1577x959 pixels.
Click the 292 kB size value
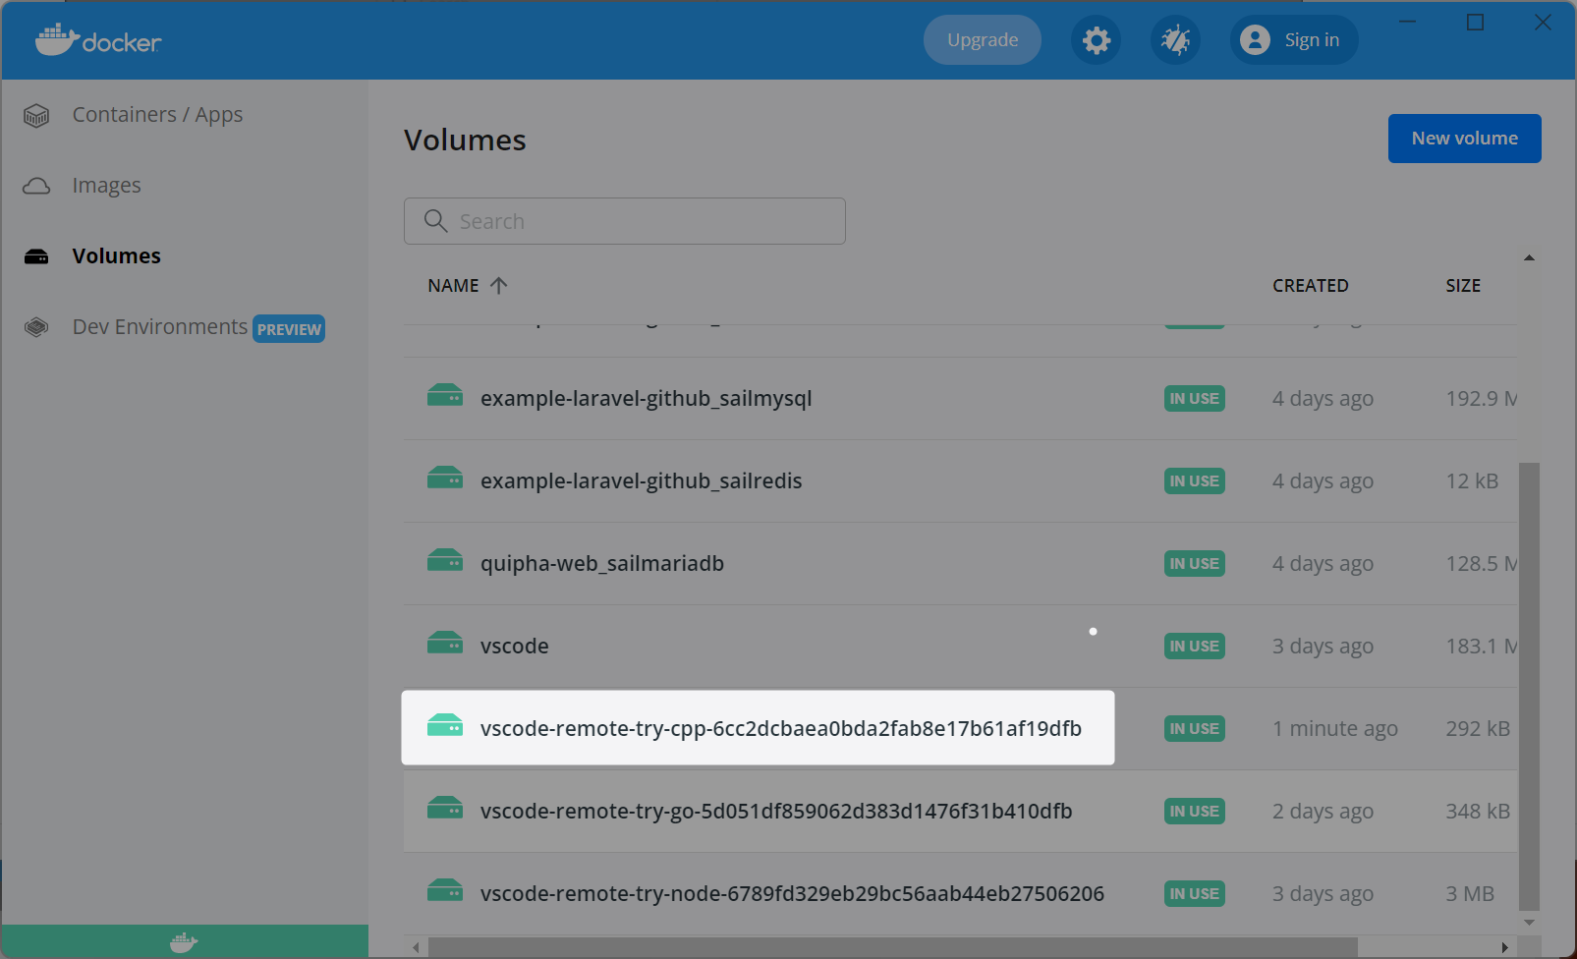tap(1478, 729)
